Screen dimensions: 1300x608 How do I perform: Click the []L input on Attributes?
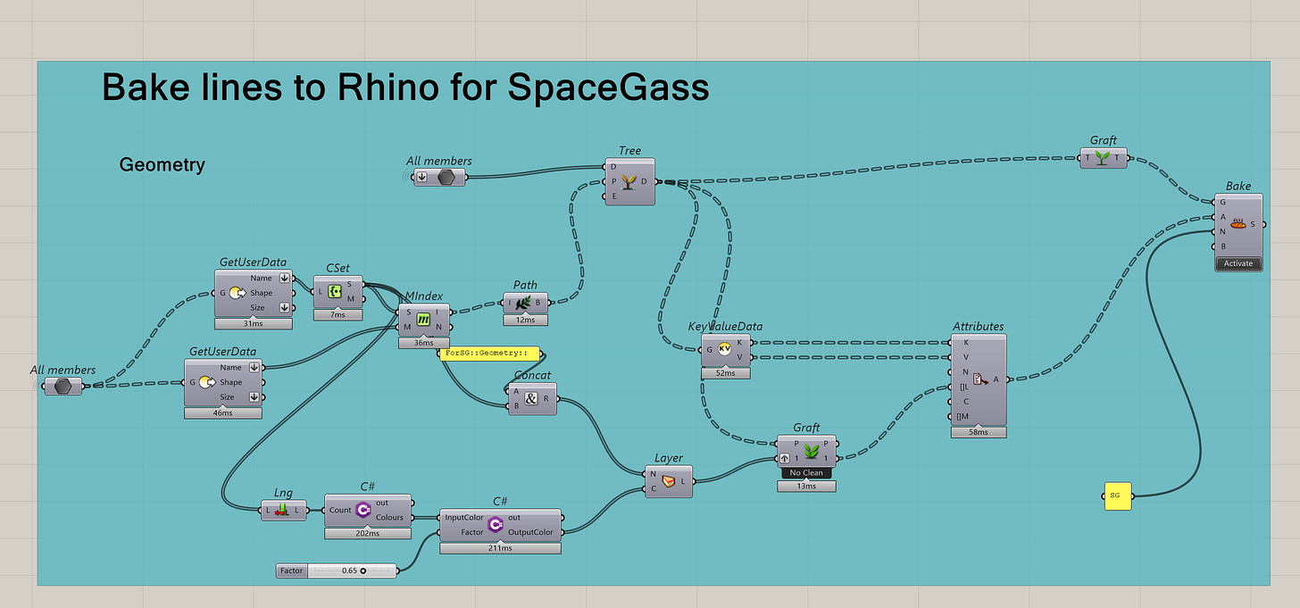pyautogui.click(x=964, y=387)
